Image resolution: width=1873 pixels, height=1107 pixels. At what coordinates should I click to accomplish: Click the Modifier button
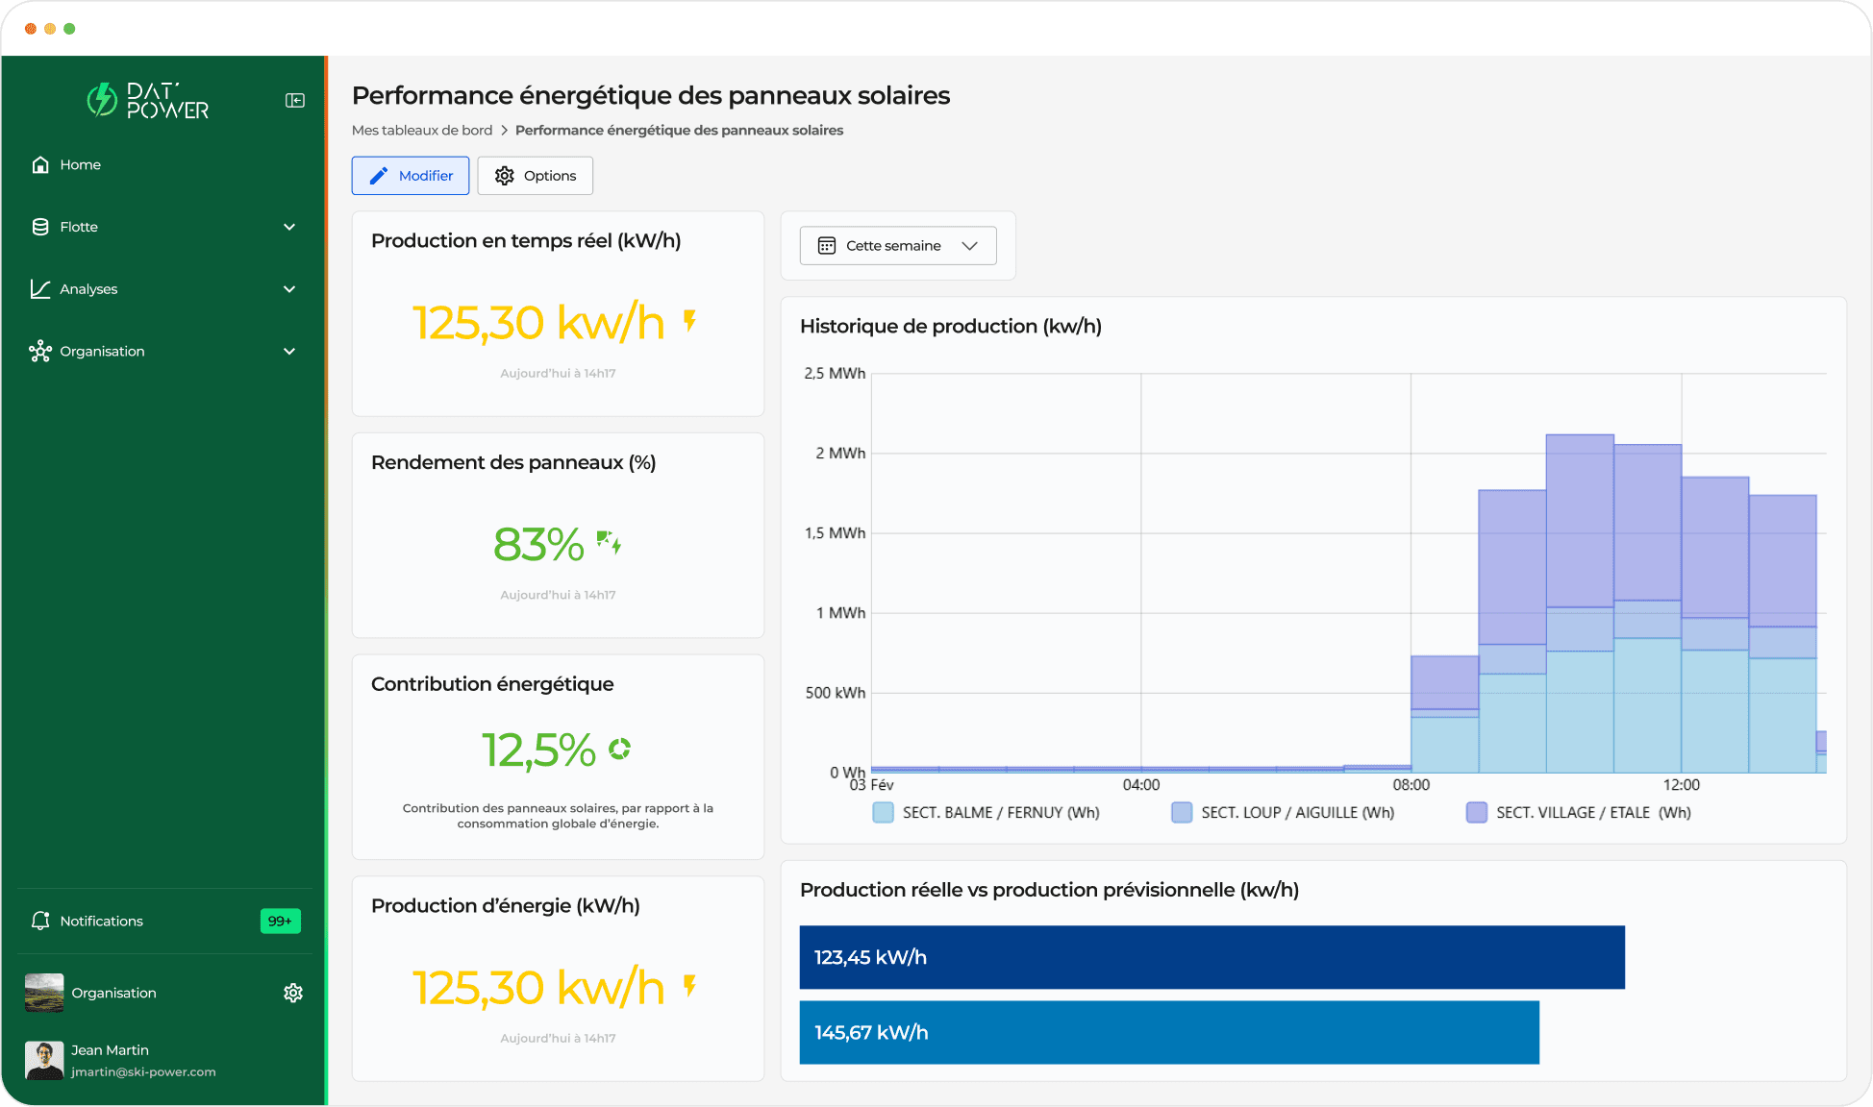click(410, 175)
